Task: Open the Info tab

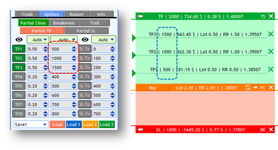Action: pyautogui.click(x=101, y=14)
